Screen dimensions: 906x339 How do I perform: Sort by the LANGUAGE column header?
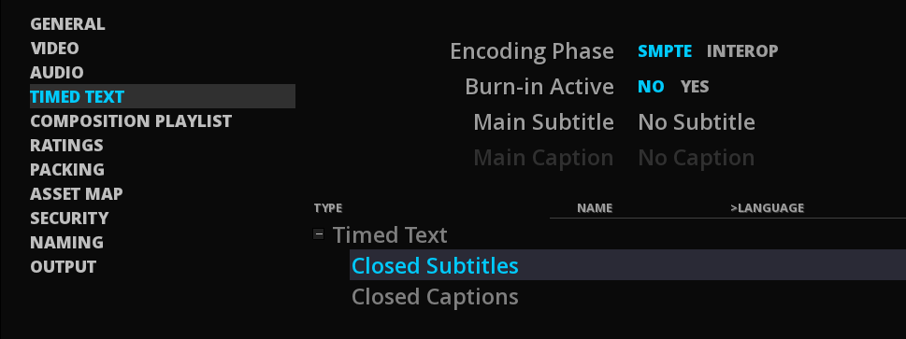point(767,208)
